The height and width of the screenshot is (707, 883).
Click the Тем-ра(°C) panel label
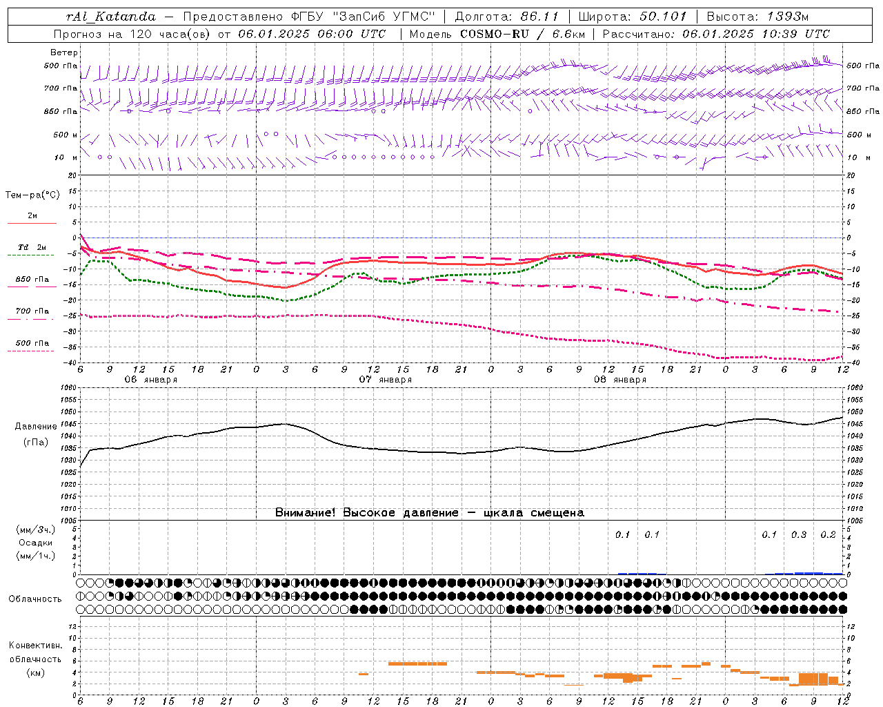pyautogui.click(x=32, y=195)
